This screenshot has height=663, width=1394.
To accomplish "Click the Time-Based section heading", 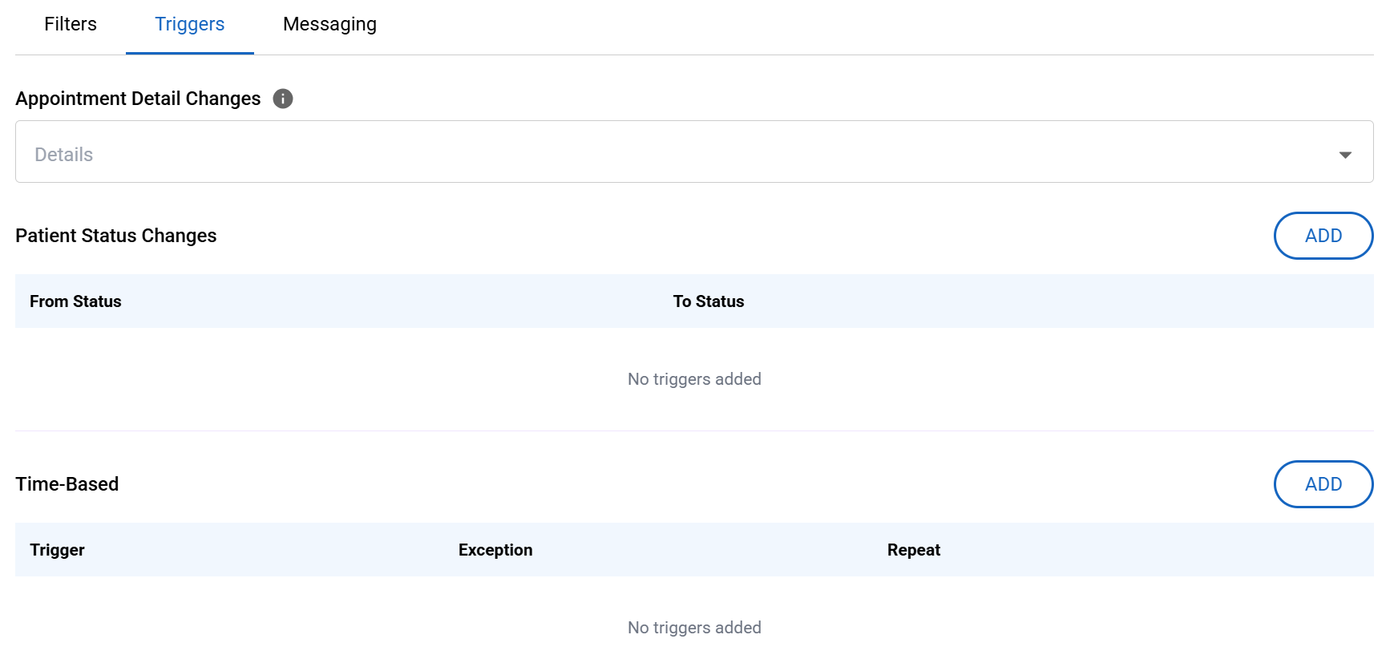I will (x=67, y=484).
